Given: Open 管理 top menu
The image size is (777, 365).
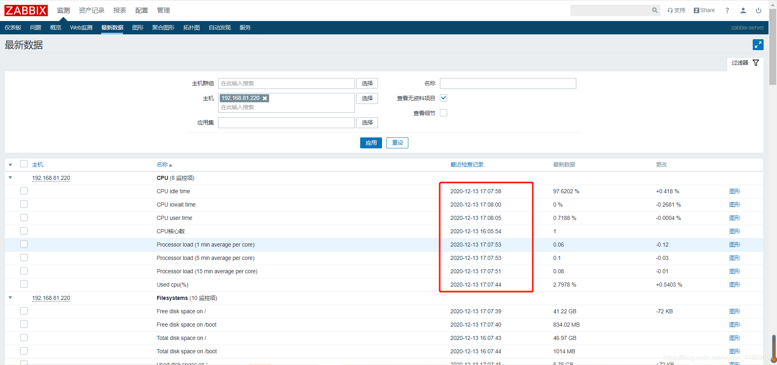Looking at the screenshot, I should (163, 11).
